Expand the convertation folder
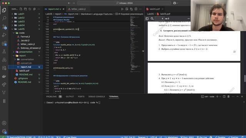246x138 pixels. pos(15,59)
